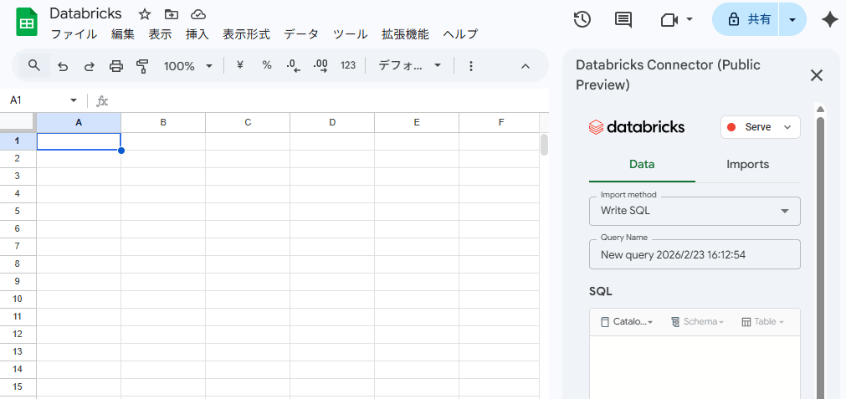Click the Query Name input field
The image size is (846, 399).
[x=695, y=254]
